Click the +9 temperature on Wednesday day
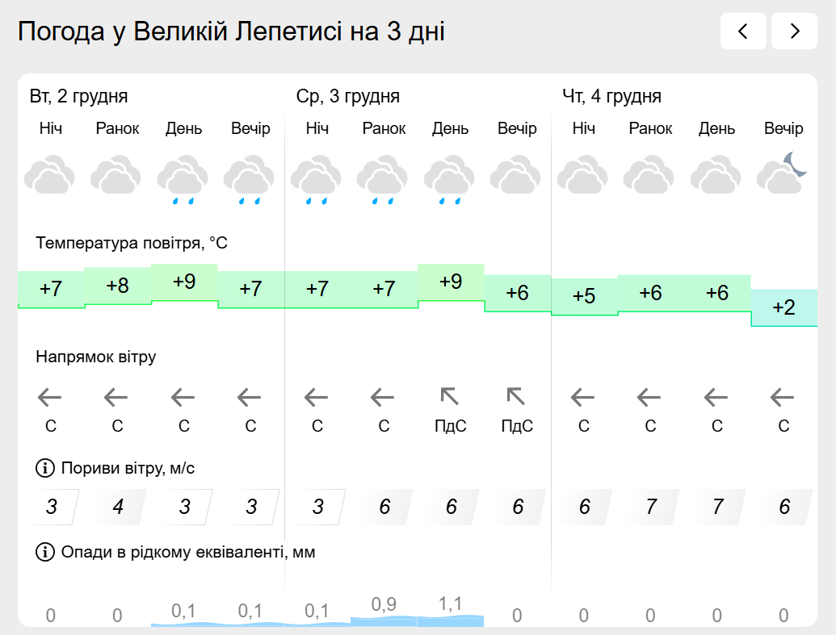The width and height of the screenshot is (836, 635). point(451,282)
